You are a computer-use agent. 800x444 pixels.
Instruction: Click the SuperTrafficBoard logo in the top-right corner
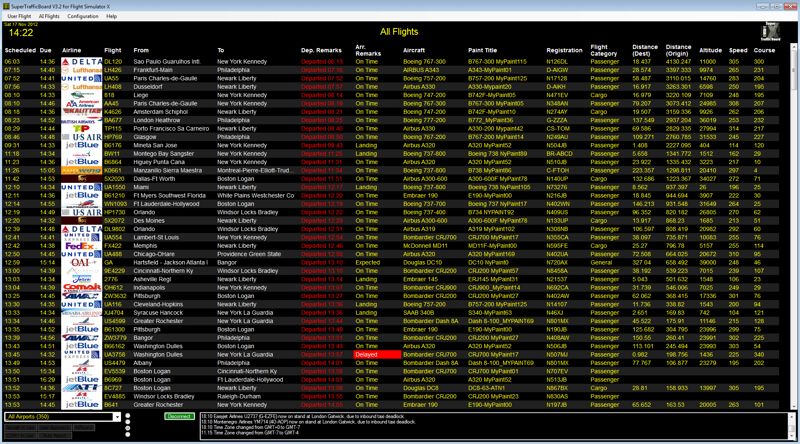pyautogui.click(x=770, y=32)
